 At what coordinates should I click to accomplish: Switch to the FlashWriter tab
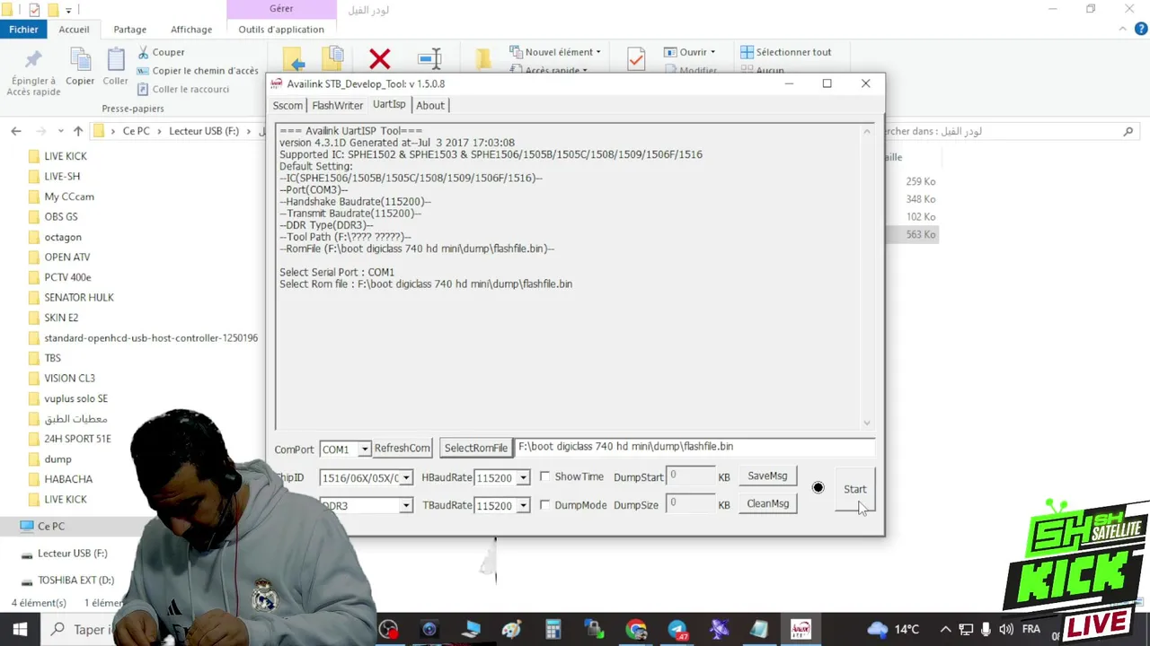[x=337, y=105]
